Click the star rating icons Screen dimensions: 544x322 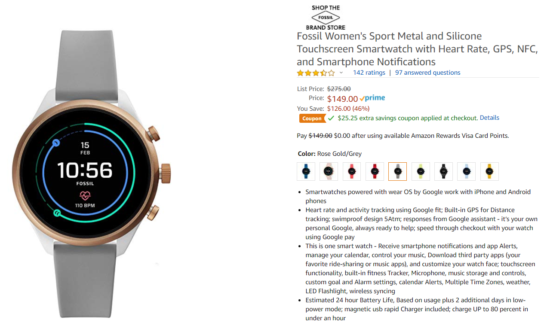tap(316, 73)
